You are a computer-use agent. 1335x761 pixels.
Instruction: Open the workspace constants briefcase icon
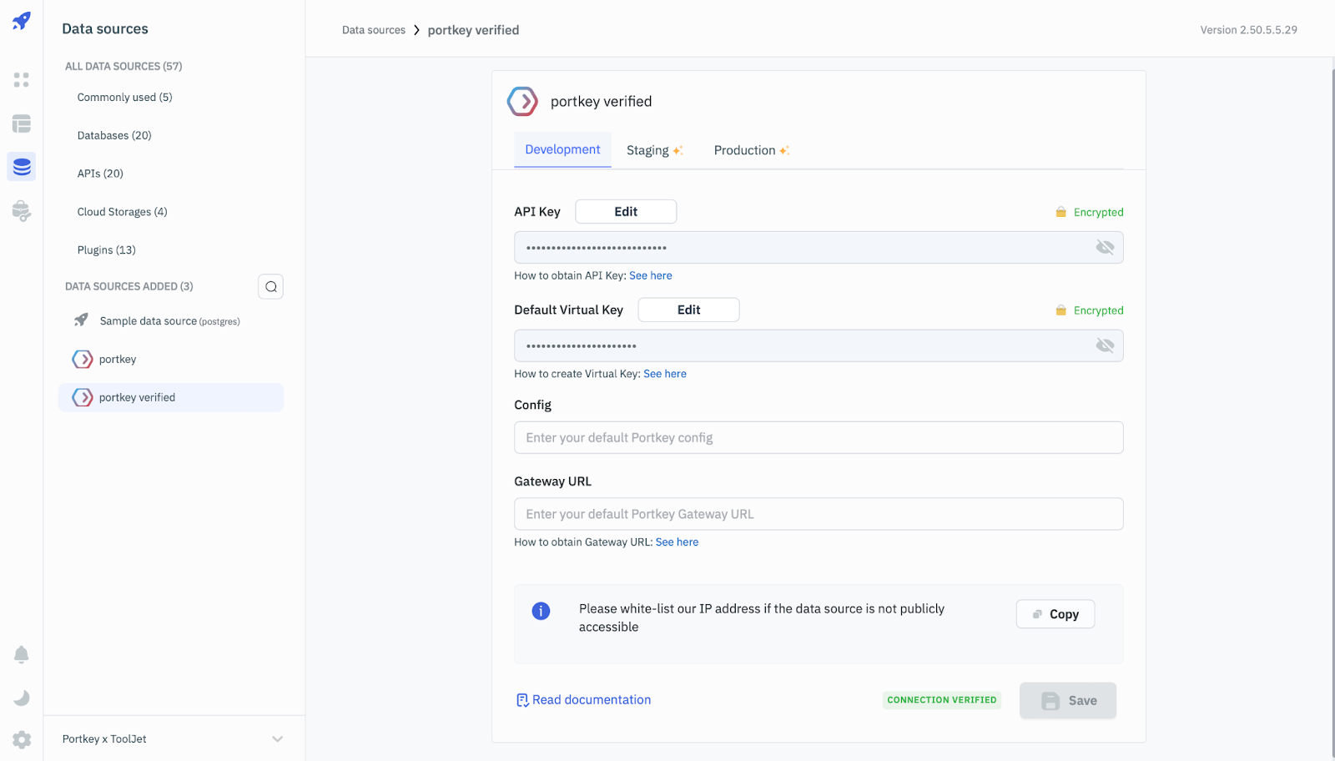pyautogui.click(x=22, y=211)
